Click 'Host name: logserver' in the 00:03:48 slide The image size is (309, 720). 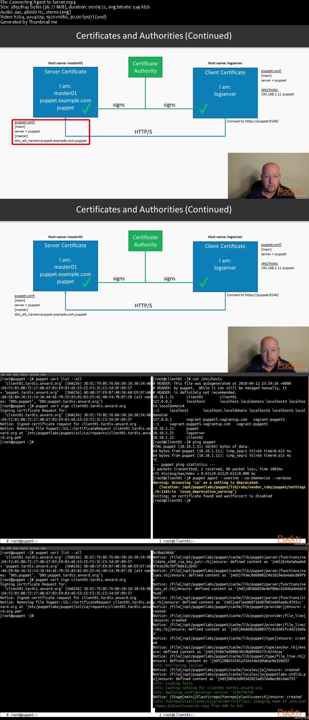225,237
